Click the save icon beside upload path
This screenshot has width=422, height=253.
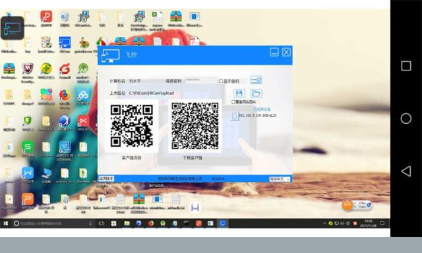tap(239, 94)
